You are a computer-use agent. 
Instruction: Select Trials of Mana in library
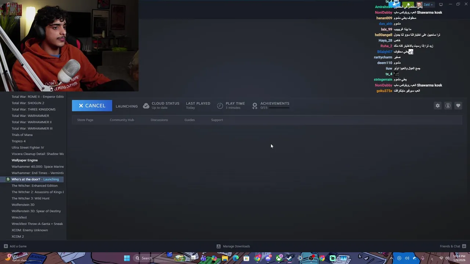point(22,135)
